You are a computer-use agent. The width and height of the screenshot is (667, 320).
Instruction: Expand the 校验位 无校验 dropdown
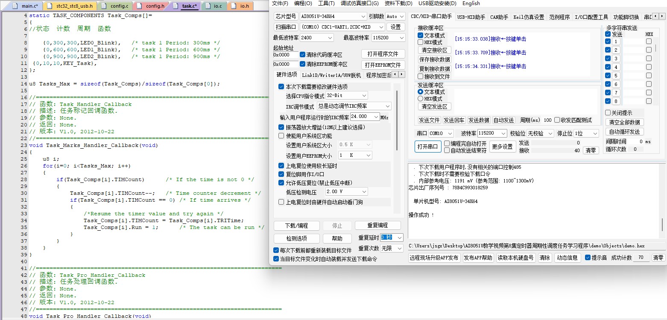(550, 133)
